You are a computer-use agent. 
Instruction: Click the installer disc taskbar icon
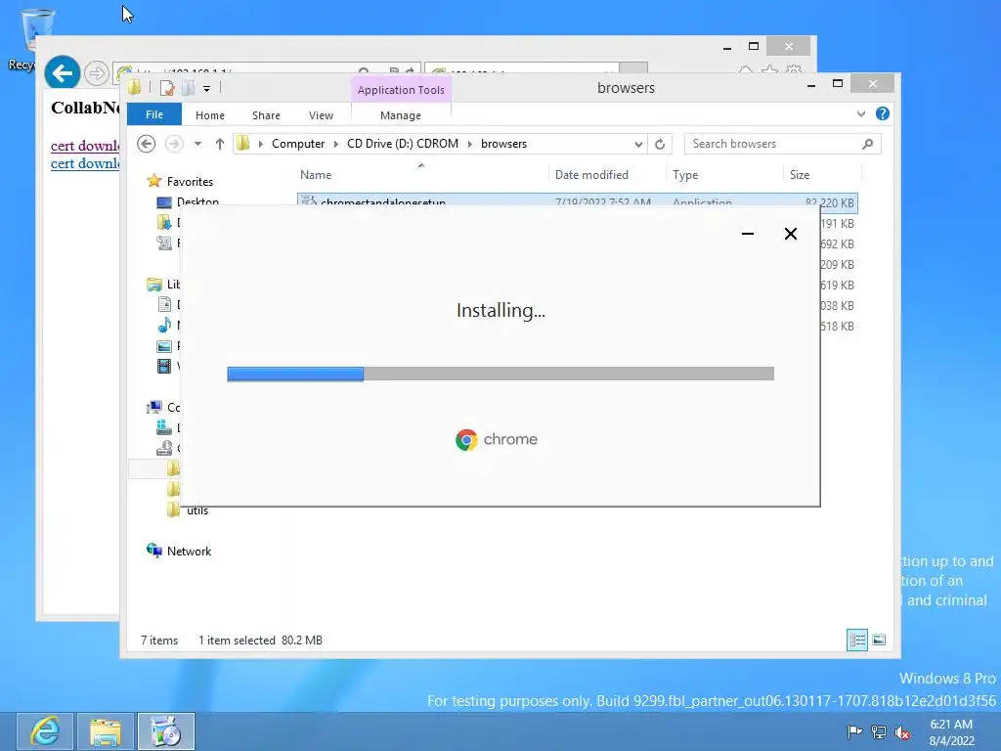pyautogui.click(x=166, y=731)
